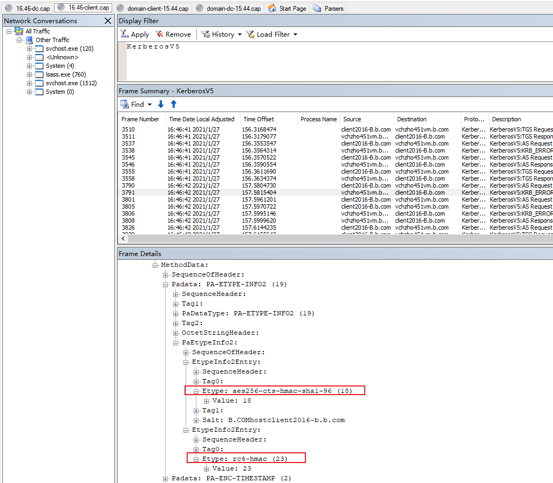Expand SequenceOfHeader under MethodData
553x483 pixels.
pyautogui.click(x=165, y=275)
